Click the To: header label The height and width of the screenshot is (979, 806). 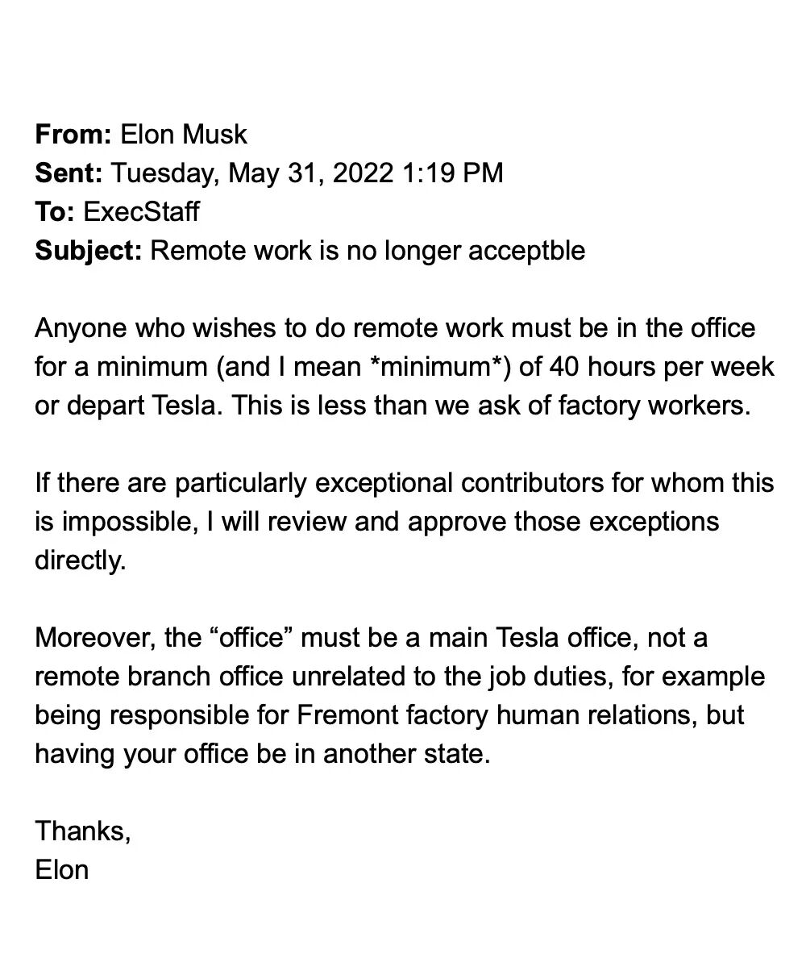pyautogui.click(x=55, y=211)
